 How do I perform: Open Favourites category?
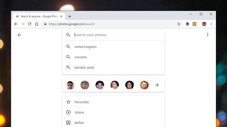click(113, 102)
